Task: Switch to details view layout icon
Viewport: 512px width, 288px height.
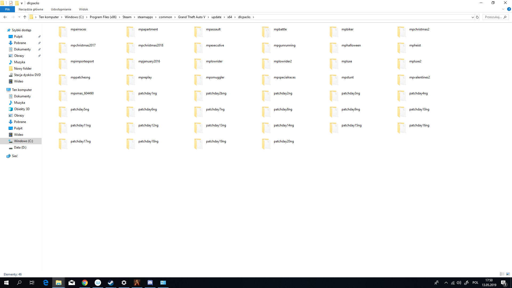Action: pos(502,274)
